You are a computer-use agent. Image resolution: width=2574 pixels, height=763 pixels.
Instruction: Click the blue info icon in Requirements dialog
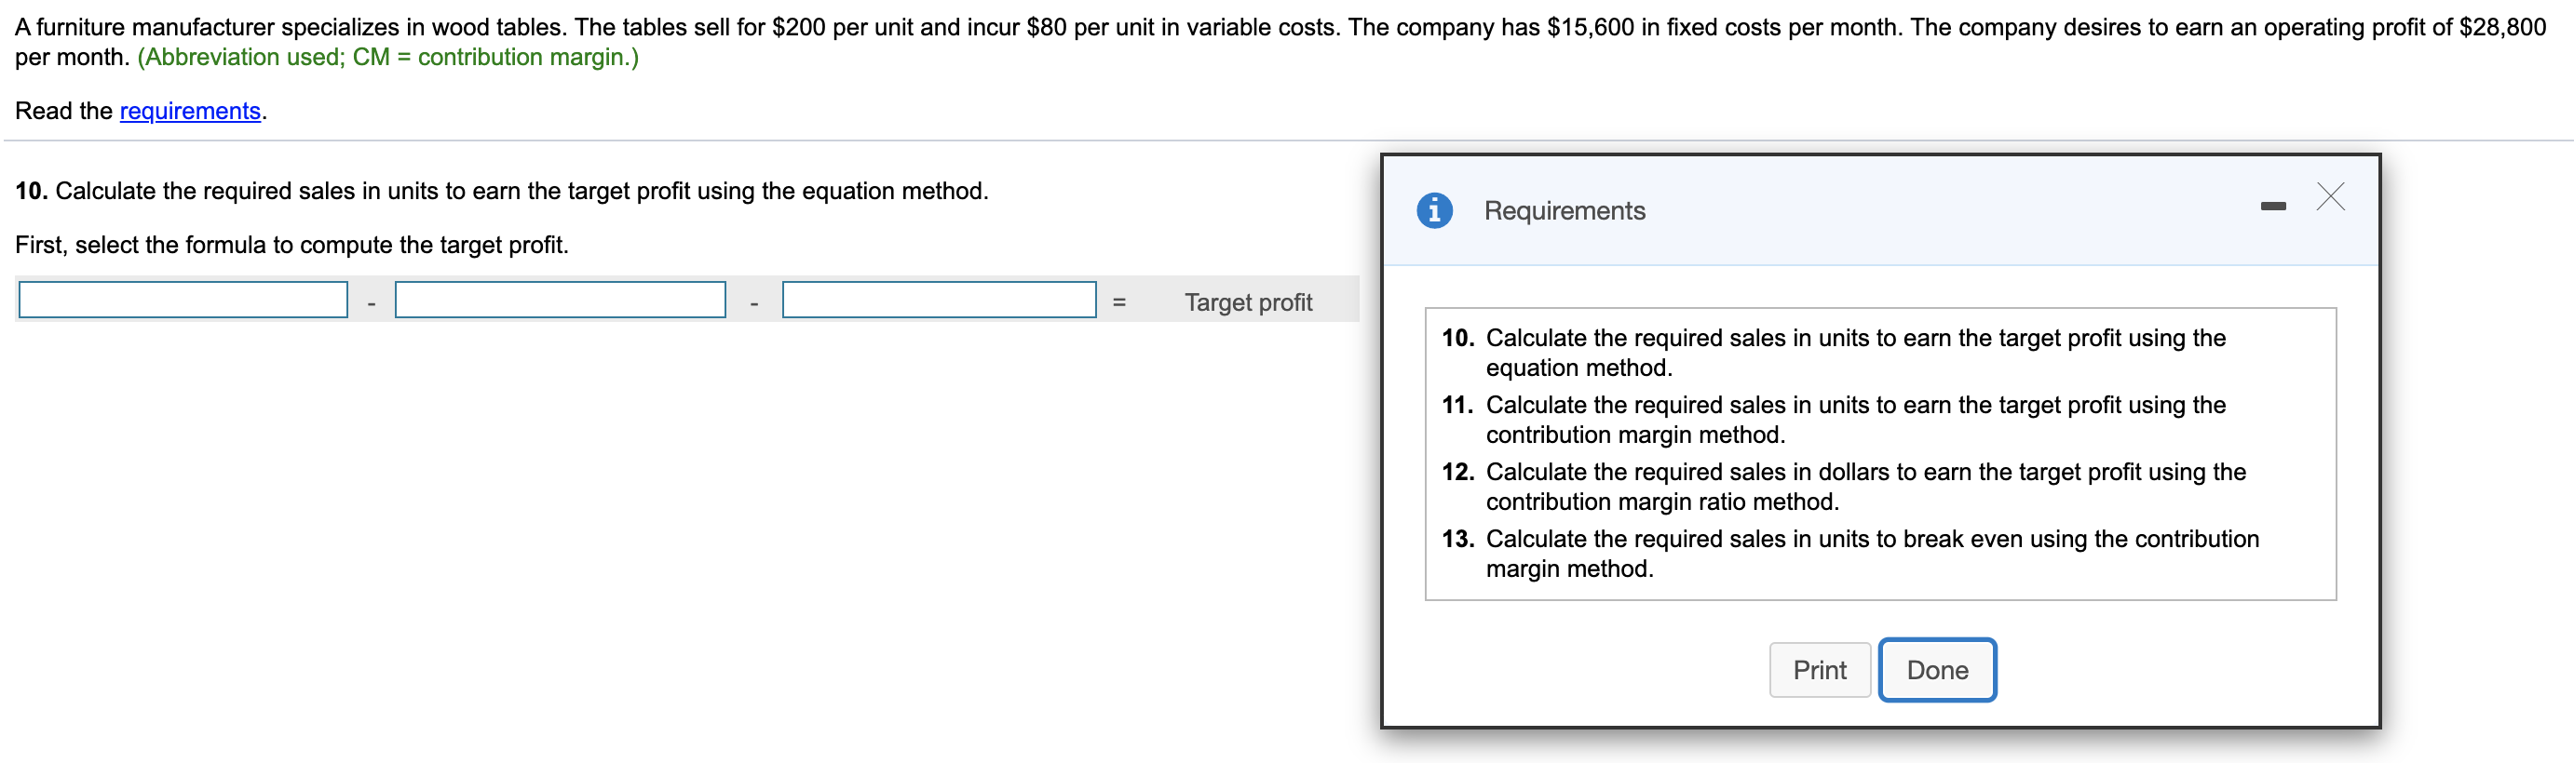pos(1434,209)
